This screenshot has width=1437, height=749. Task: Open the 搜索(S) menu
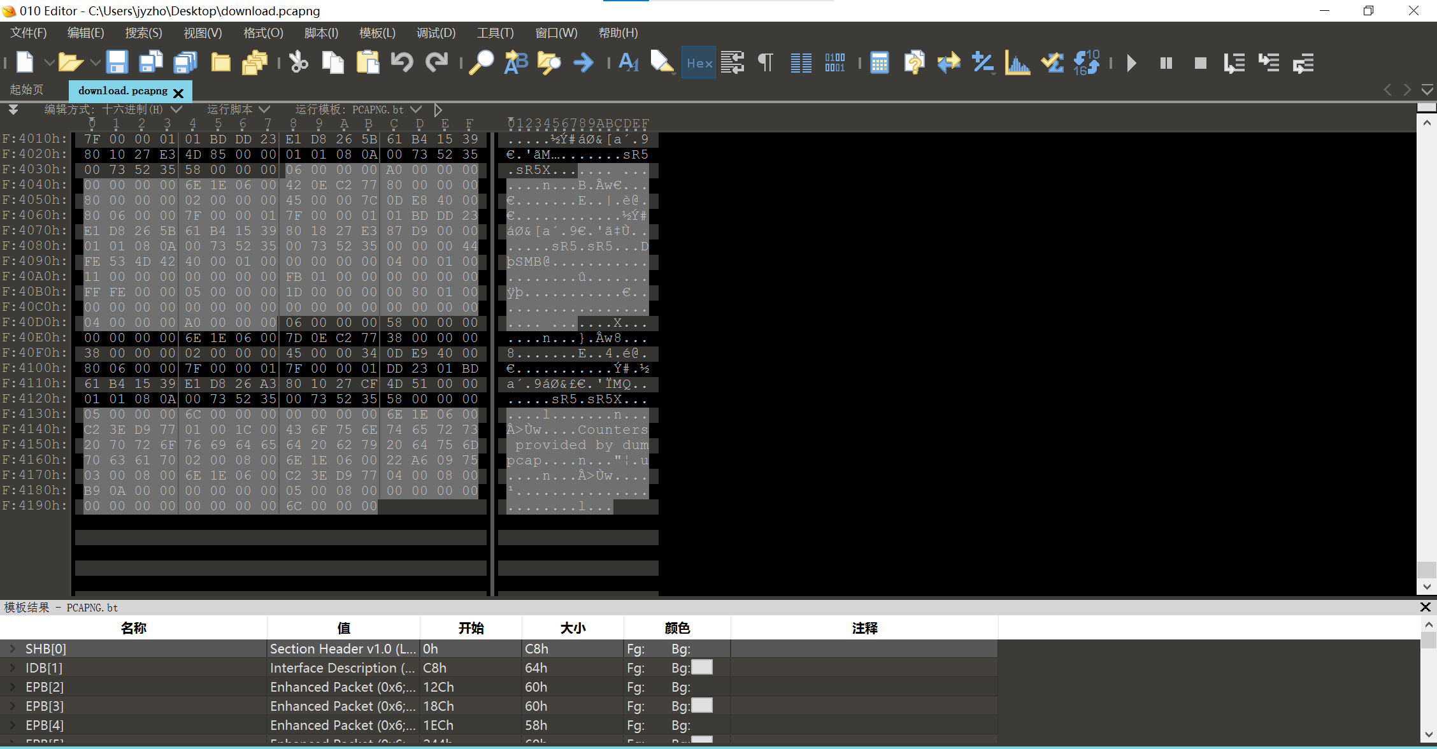pos(143,33)
